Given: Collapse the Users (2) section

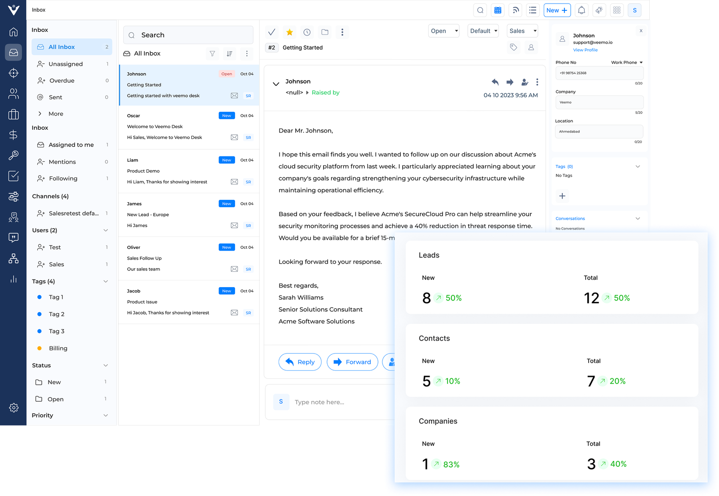Looking at the screenshot, I should (x=106, y=230).
